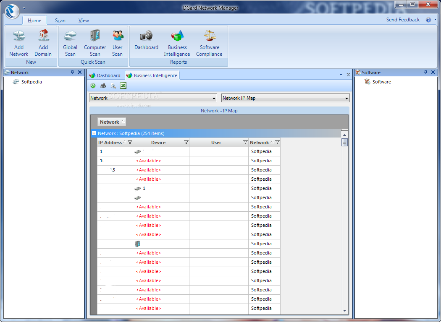
Task: Open the IP Address column filter
Action: point(130,142)
